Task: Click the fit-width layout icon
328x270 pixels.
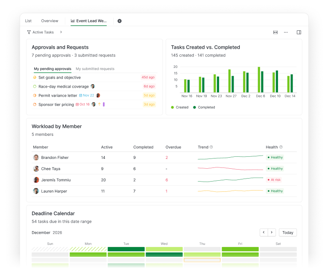Action: [275, 32]
